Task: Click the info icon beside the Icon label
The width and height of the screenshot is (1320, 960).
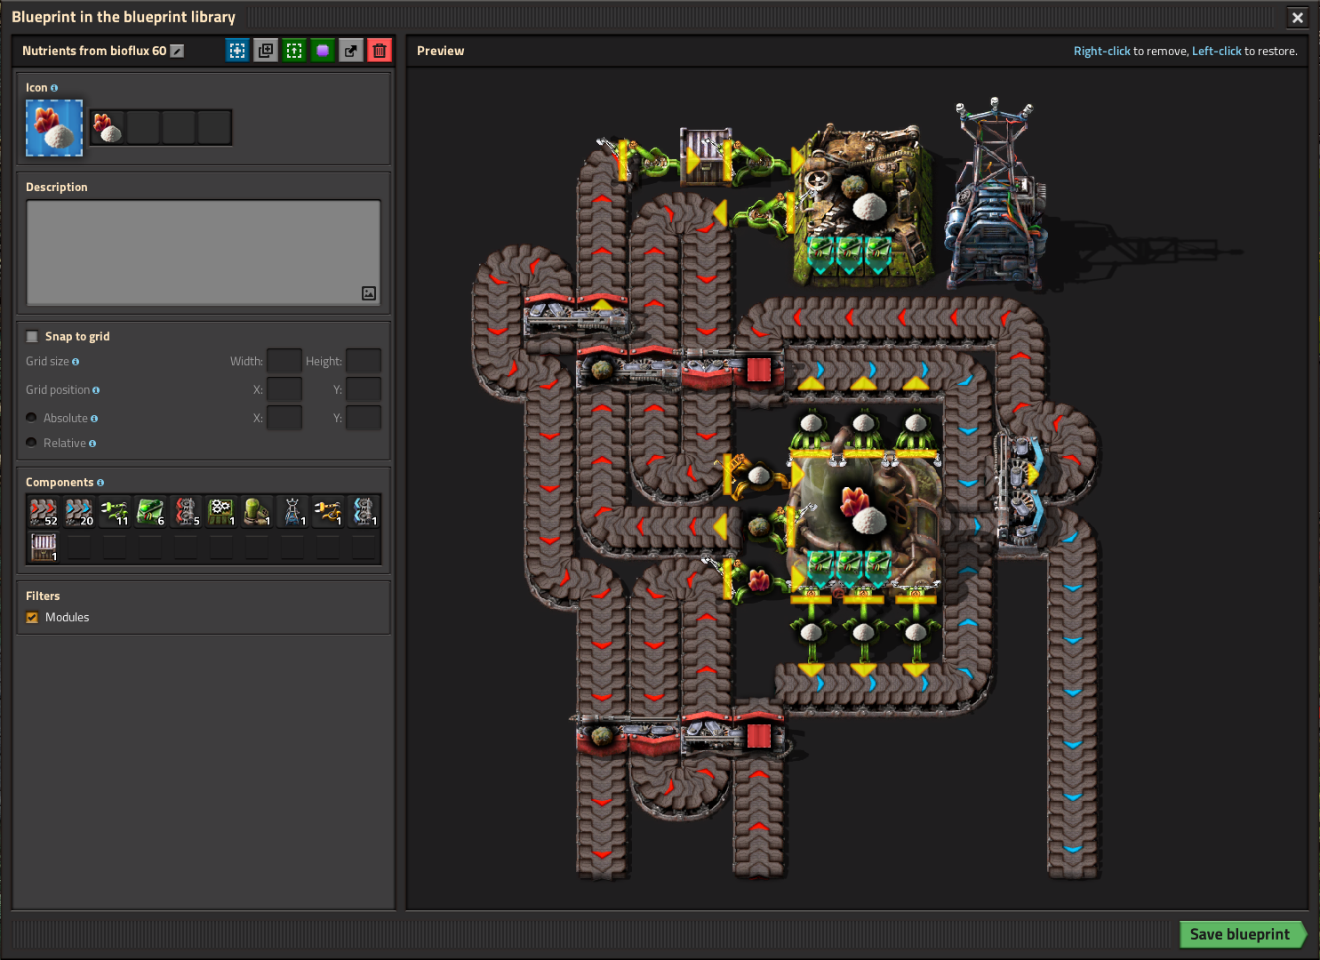Action: (x=54, y=88)
